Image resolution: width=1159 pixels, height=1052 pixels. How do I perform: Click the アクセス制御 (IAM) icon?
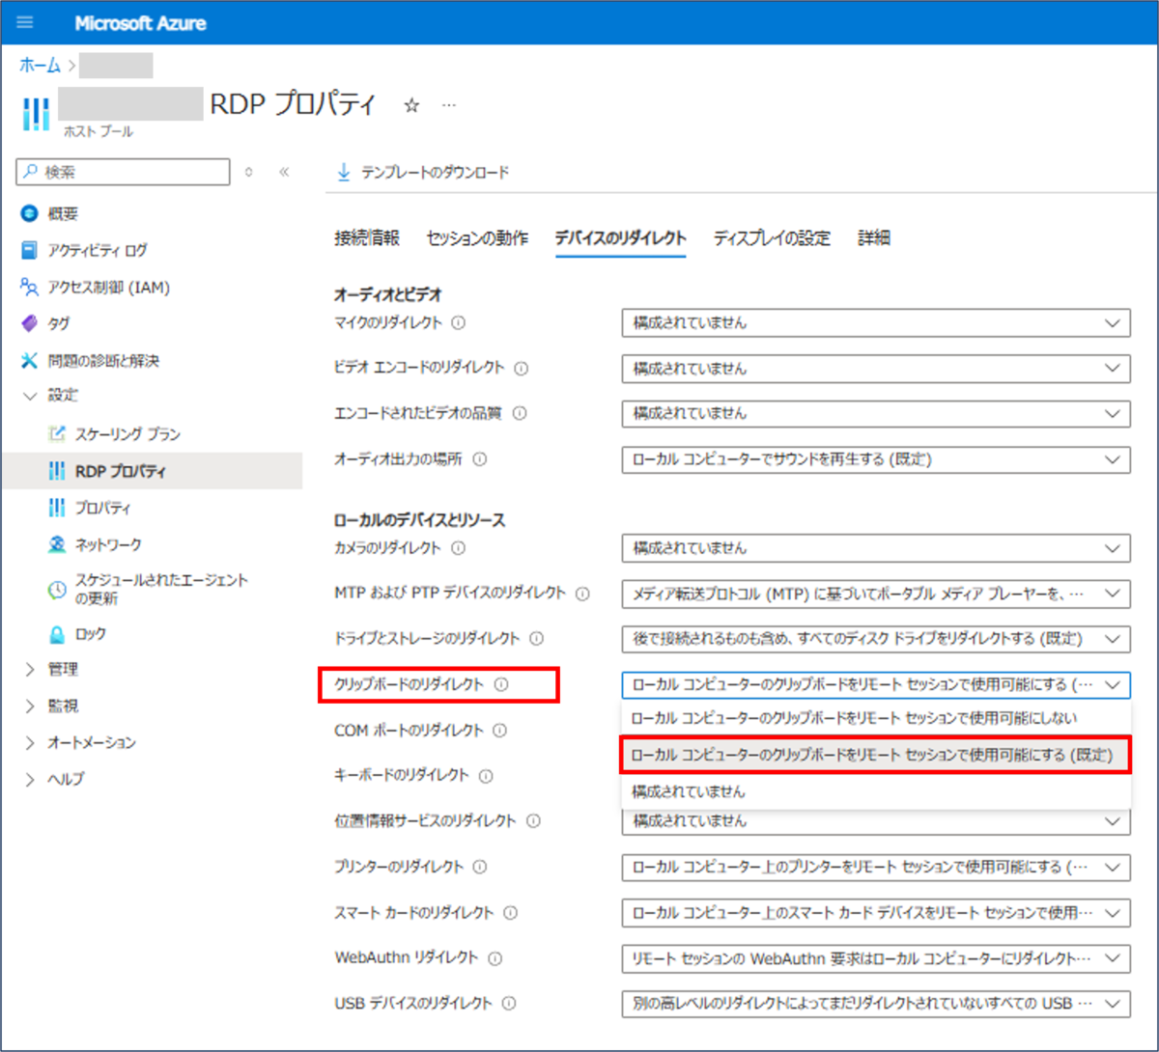coord(29,287)
